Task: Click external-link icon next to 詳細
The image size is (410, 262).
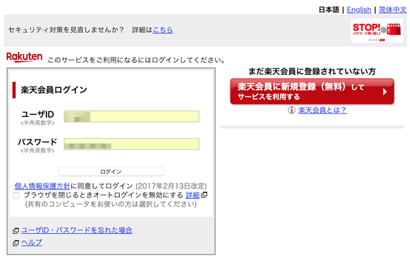Action: coord(204,195)
